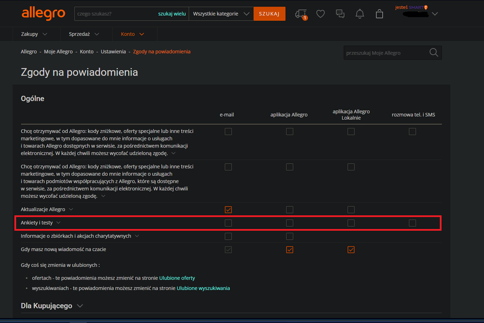Go to Ustawienia breadcrumb
Viewport: 484px width, 323px height.
[x=113, y=51]
